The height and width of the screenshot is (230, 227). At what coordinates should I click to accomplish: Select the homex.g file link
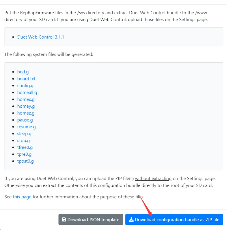(26, 99)
